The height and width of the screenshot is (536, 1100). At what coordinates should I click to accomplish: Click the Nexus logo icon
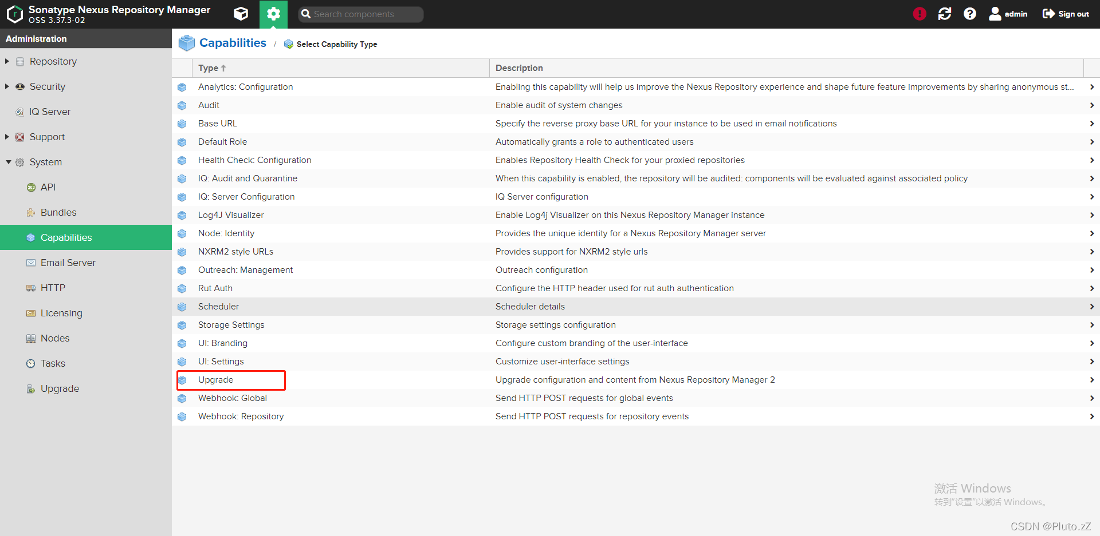14,14
